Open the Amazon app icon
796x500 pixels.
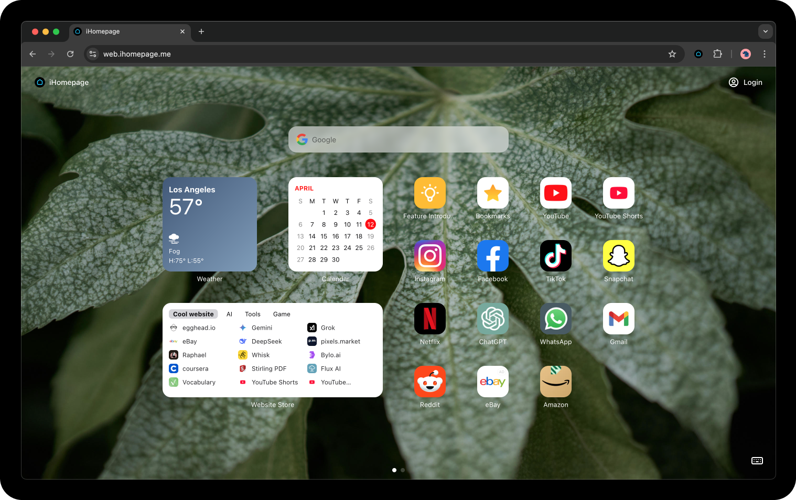(x=556, y=382)
